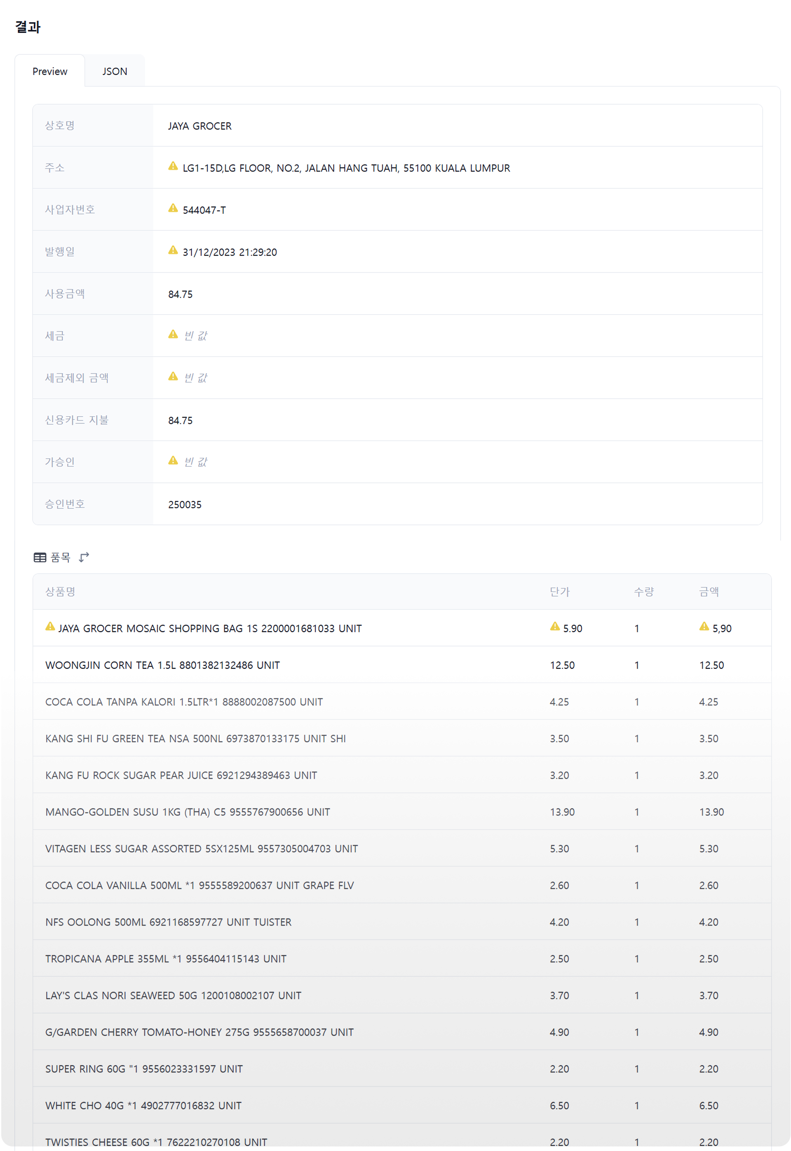
Task: Click amount 4.90 in G/GARDEN CHERRY TOMATO row
Action: [709, 1032]
